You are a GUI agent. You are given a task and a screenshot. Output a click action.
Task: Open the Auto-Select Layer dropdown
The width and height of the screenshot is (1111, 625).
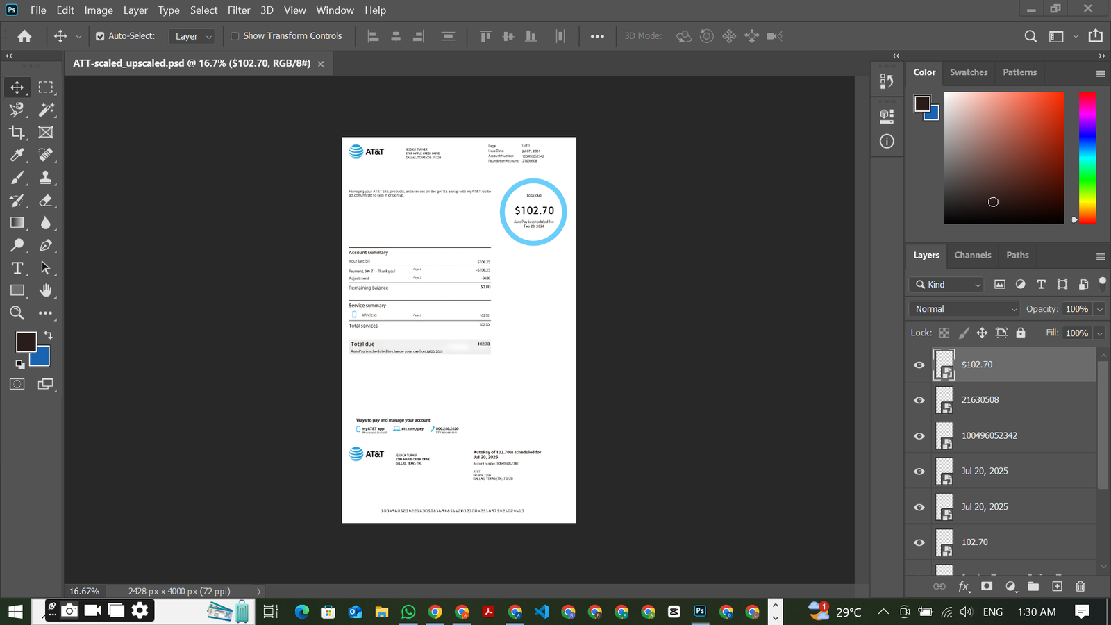tap(191, 36)
